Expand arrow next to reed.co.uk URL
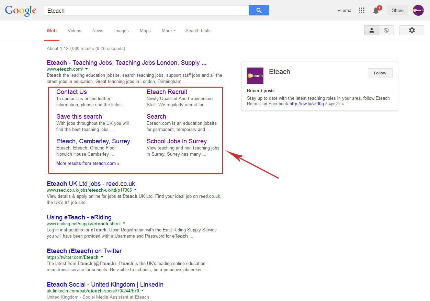The height and width of the screenshot is (301, 430). 135,190
